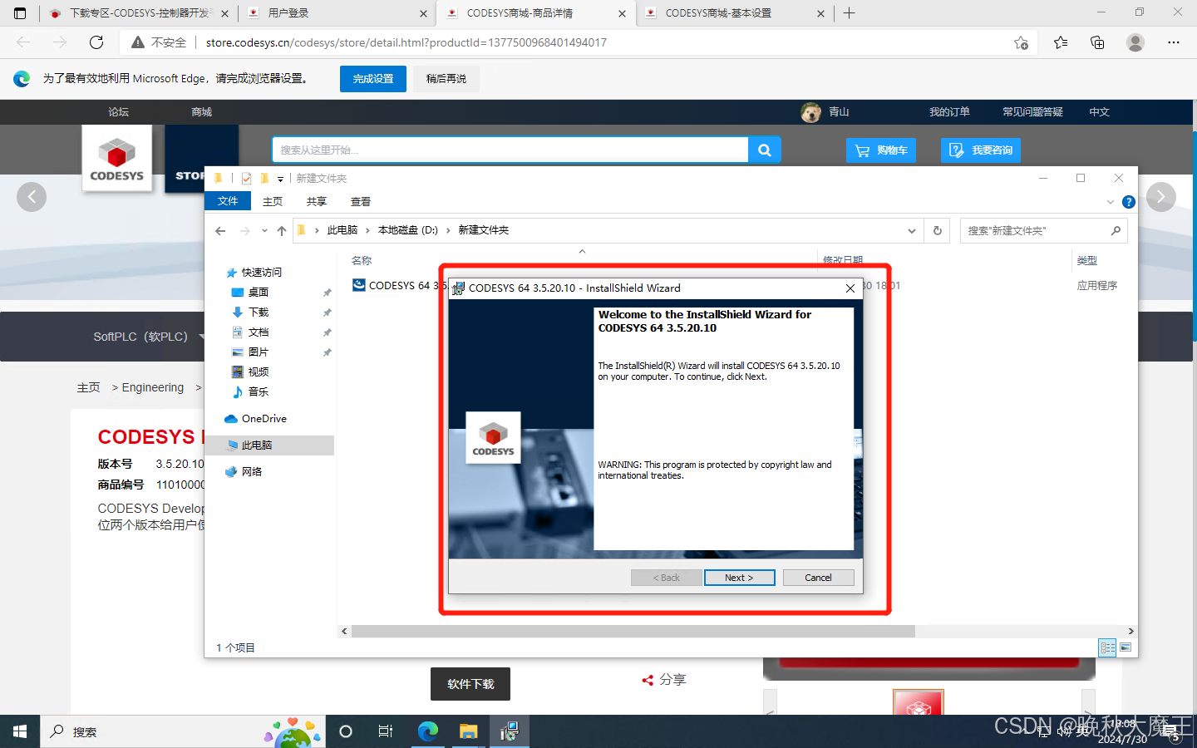Sort files by the 名称 column header

[362, 261]
